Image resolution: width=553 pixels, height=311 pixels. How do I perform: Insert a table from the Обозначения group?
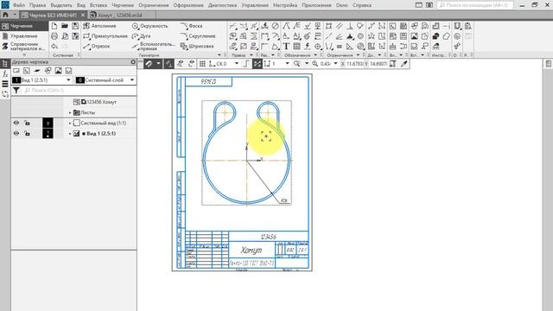point(296,46)
